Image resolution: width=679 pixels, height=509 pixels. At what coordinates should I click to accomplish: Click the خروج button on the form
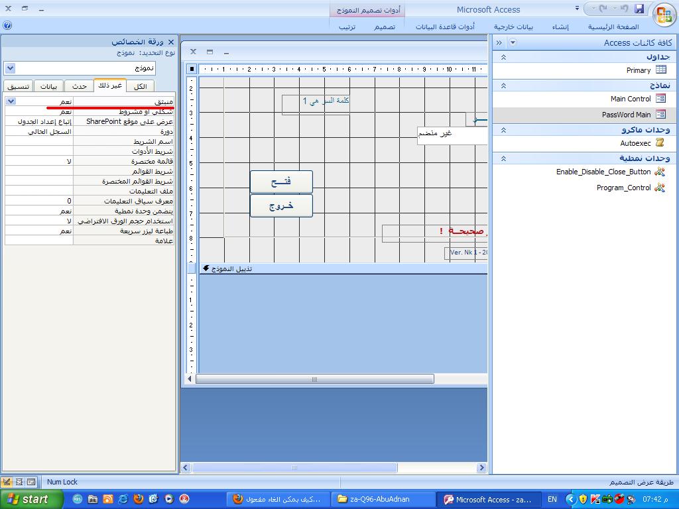pos(281,205)
